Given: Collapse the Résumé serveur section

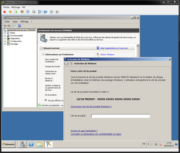Looking at the screenshot, I should (41, 48).
